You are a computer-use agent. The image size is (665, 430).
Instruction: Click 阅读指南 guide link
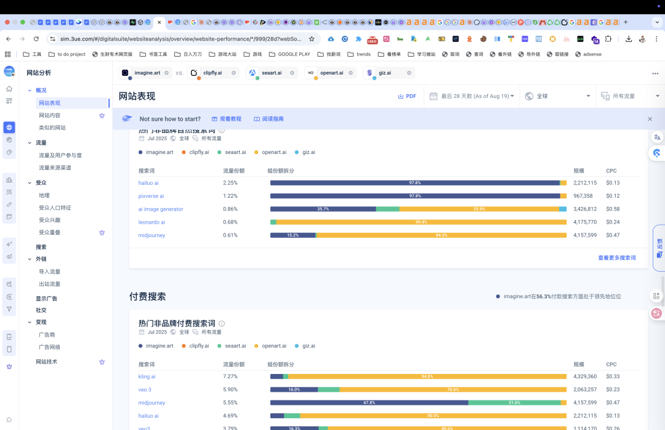tap(268, 119)
